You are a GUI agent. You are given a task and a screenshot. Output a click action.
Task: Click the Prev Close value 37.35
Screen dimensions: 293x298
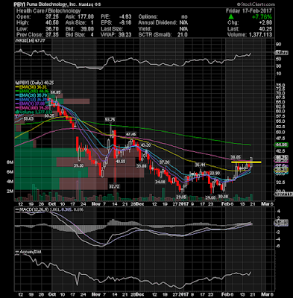click(x=53, y=35)
